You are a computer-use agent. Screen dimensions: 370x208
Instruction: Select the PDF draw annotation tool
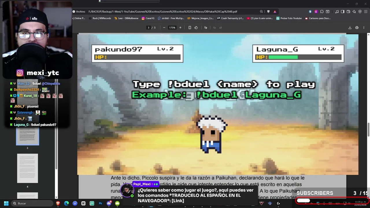coord(206,28)
